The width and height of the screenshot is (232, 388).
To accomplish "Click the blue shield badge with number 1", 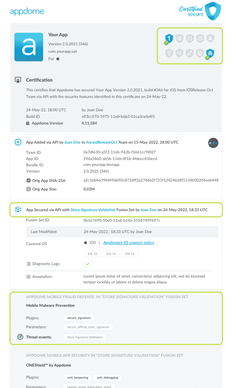I will (169, 38).
